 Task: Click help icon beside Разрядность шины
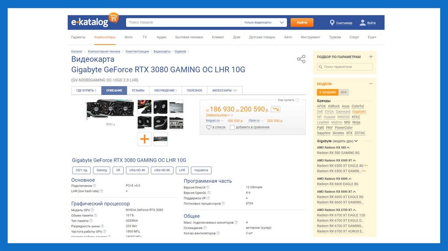[x=102, y=226]
